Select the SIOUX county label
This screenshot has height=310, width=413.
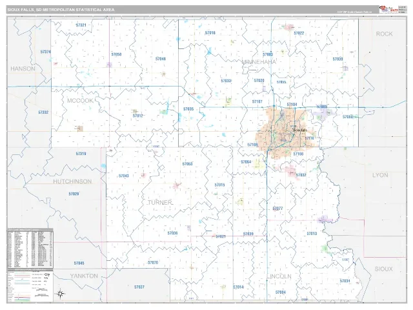point(383,269)
